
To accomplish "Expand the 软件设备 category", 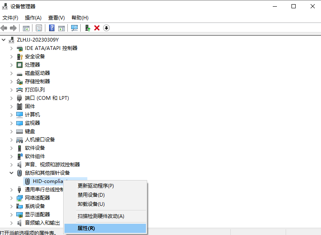I will click(12, 148).
